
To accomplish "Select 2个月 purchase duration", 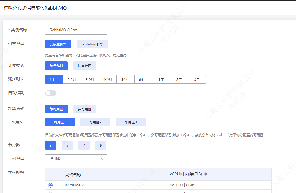I will pyautogui.click(x=72, y=79).
